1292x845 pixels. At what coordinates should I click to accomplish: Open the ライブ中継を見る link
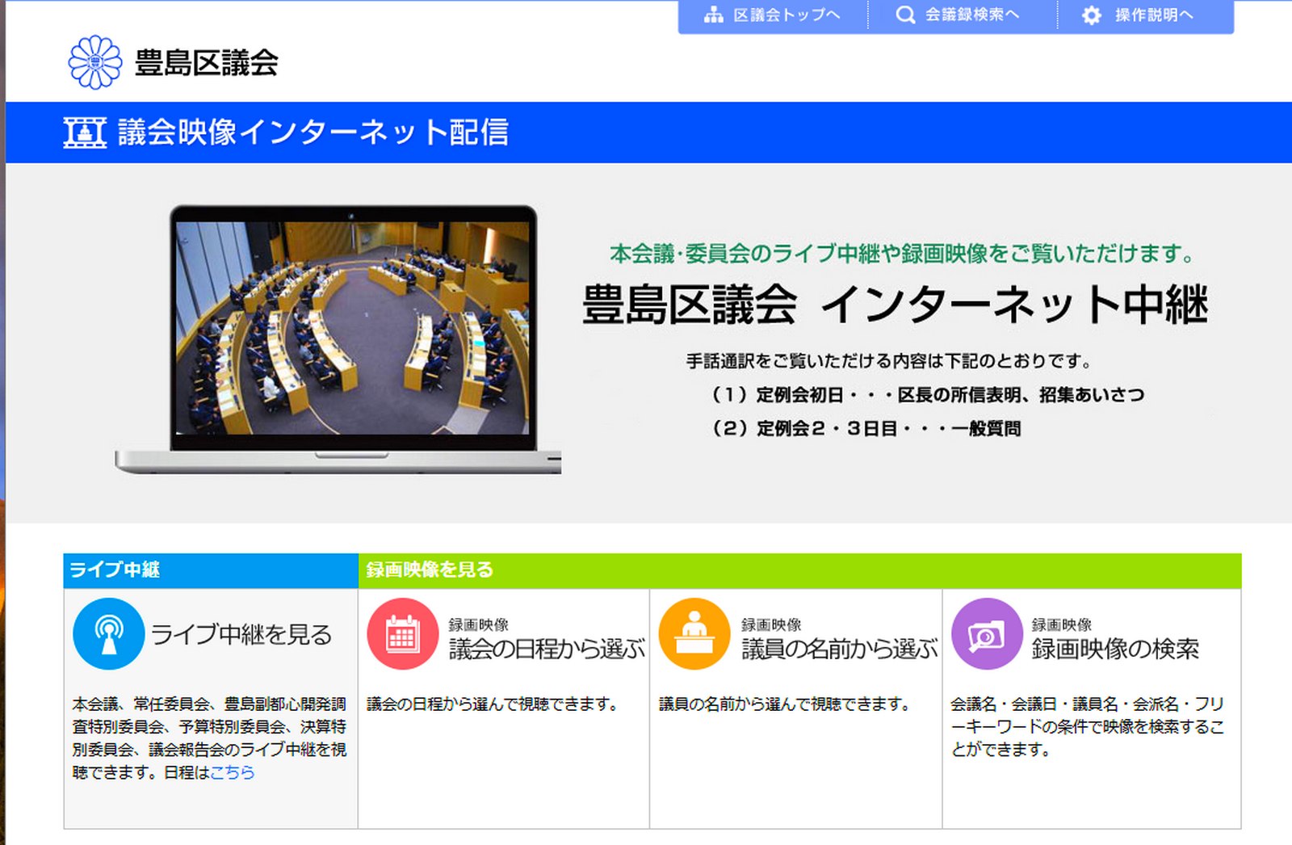241,635
